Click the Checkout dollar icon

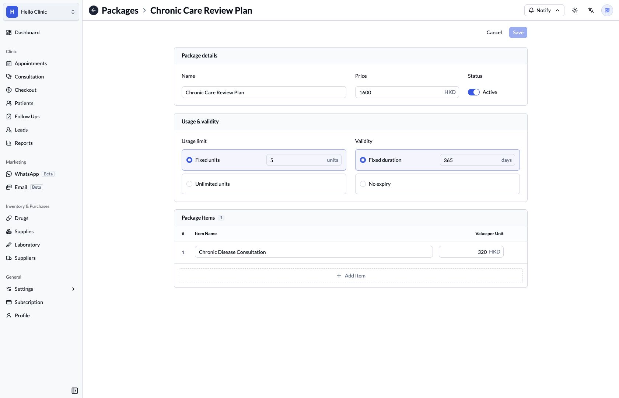(x=9, y=90)
